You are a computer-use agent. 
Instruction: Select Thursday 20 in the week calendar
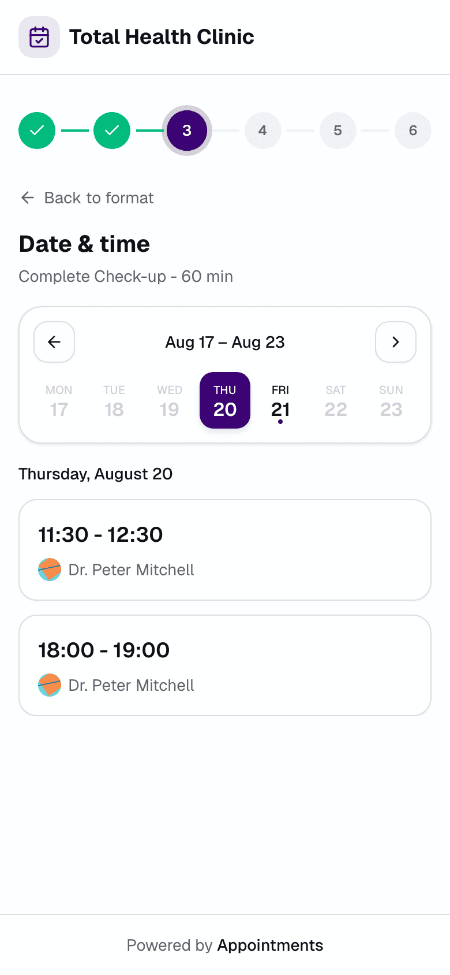(225, 401)
